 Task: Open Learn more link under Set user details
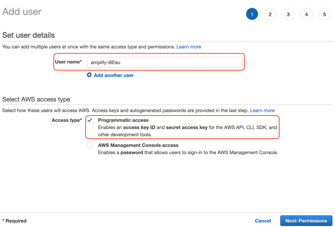pyautogui.click(x=189, y=47)
